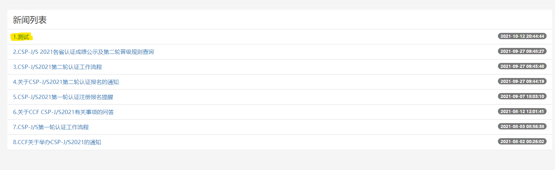Select news item 4 about 第二轮认证报名的通知
The image size is (555, 170).
(x=66, y=82)
